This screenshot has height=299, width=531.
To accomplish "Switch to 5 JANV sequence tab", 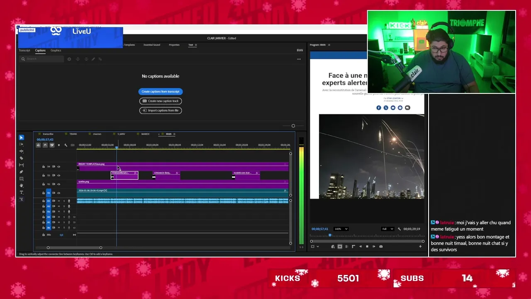I will point(121,134).
